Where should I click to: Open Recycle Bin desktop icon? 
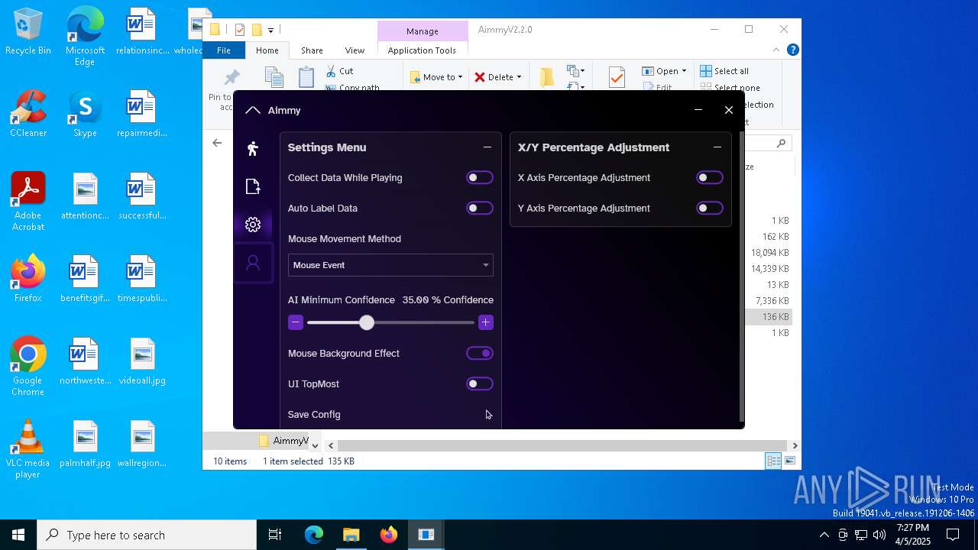point(28,32)
